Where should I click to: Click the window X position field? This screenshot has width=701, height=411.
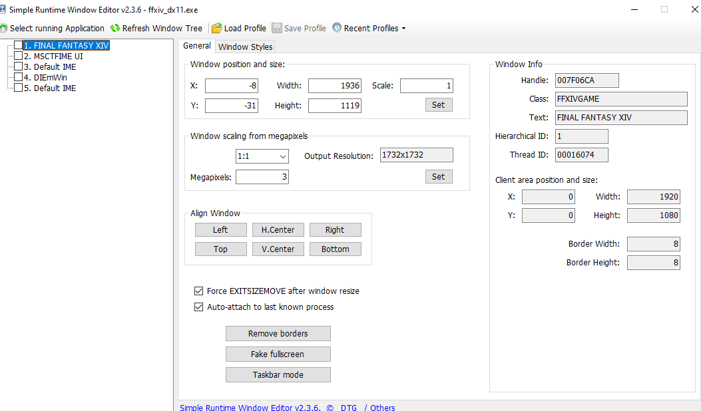[232, 86]
